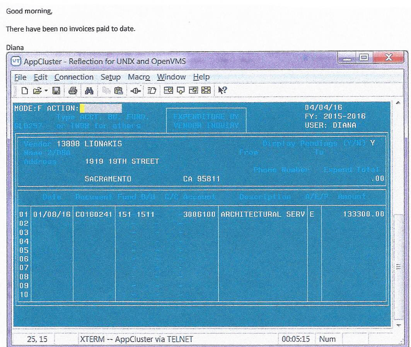Screen dimensions: 411x347
Task: Click the CA 95811 zip text
Action: point(201,179)
